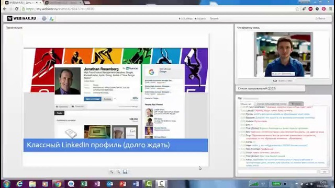Open the Windows Start menu
Image resolution: width=335 pixels, height=188 pixels.
coord(6,184)
